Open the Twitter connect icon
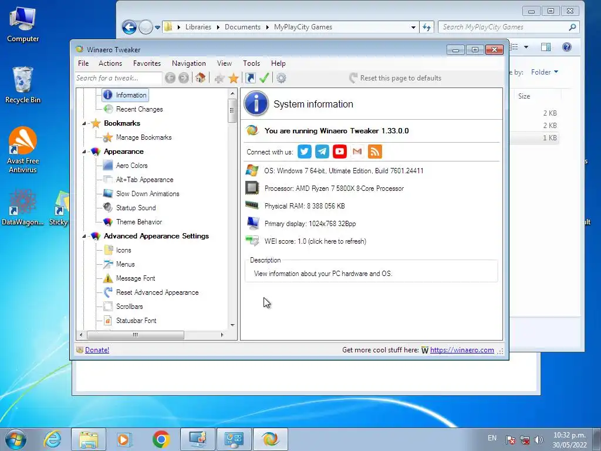The image size is (601, 451). tap(305, 152)
